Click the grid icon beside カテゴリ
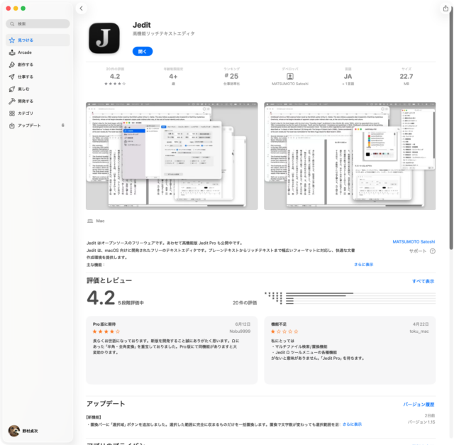This screenshot has width=454, height=445. (12, 114)
